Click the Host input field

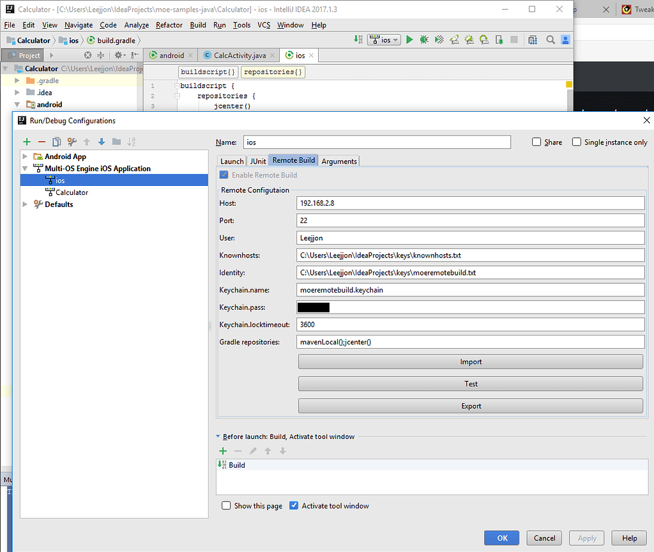pos(471,203)
